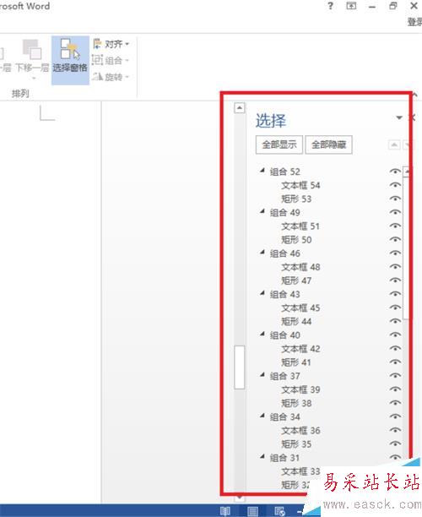This screenshot has width=422, height=517.
Task: Toggle visibility of 文本框 48
Action: tap(395, 267)
